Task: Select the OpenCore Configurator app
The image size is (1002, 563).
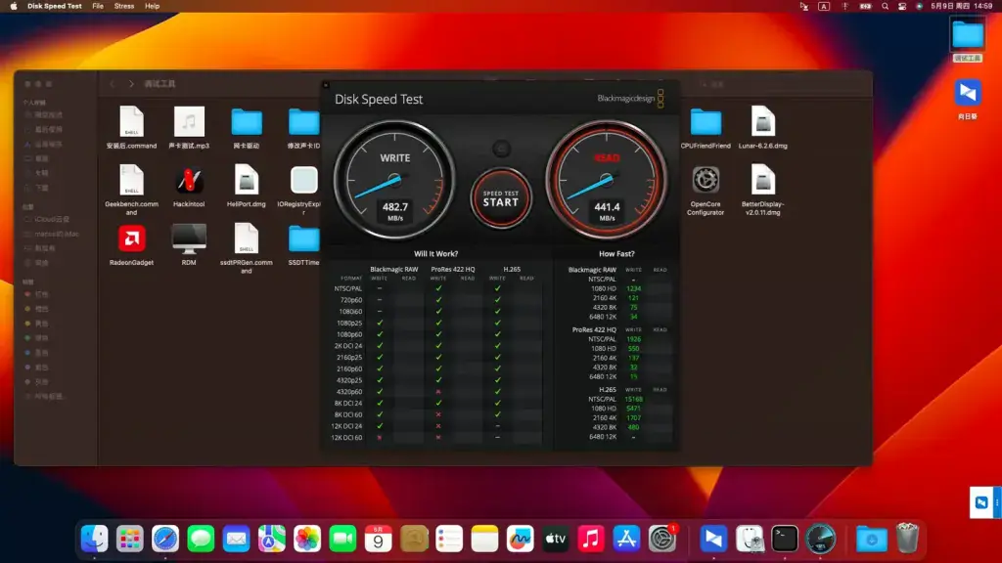Action: pyautogui.click(x=706, y=191)
